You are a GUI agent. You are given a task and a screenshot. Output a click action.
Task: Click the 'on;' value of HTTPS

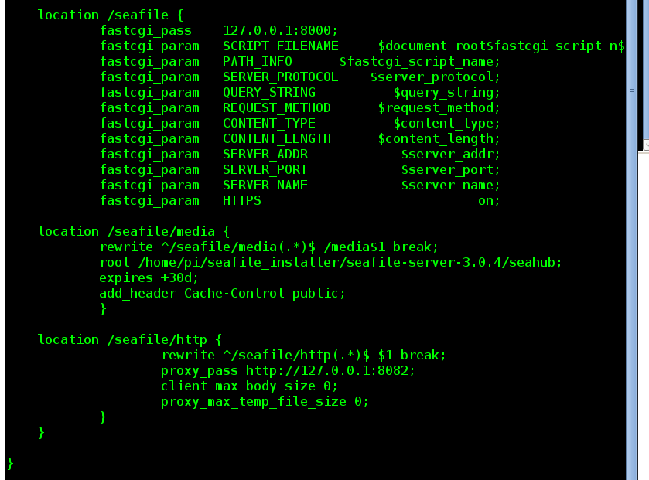(489, 201)
